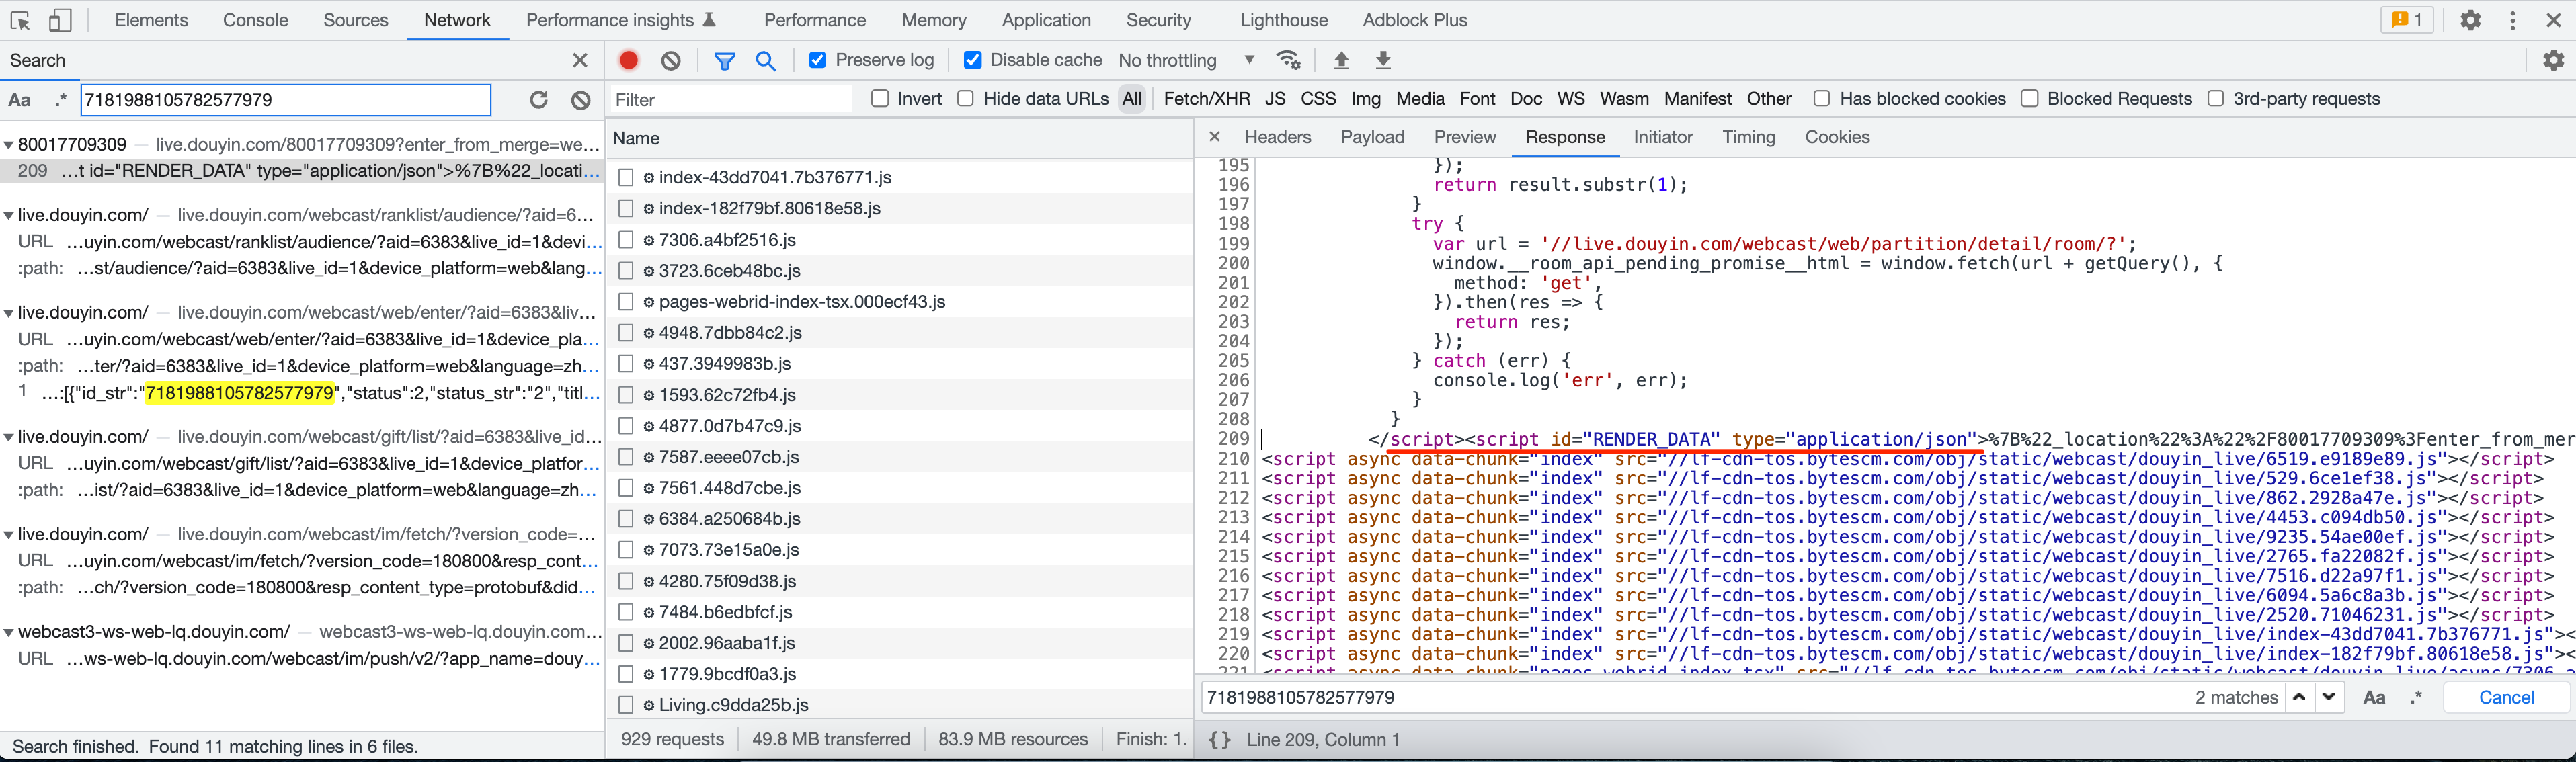Toggle the Preserve log checkbox

[818, 59]
